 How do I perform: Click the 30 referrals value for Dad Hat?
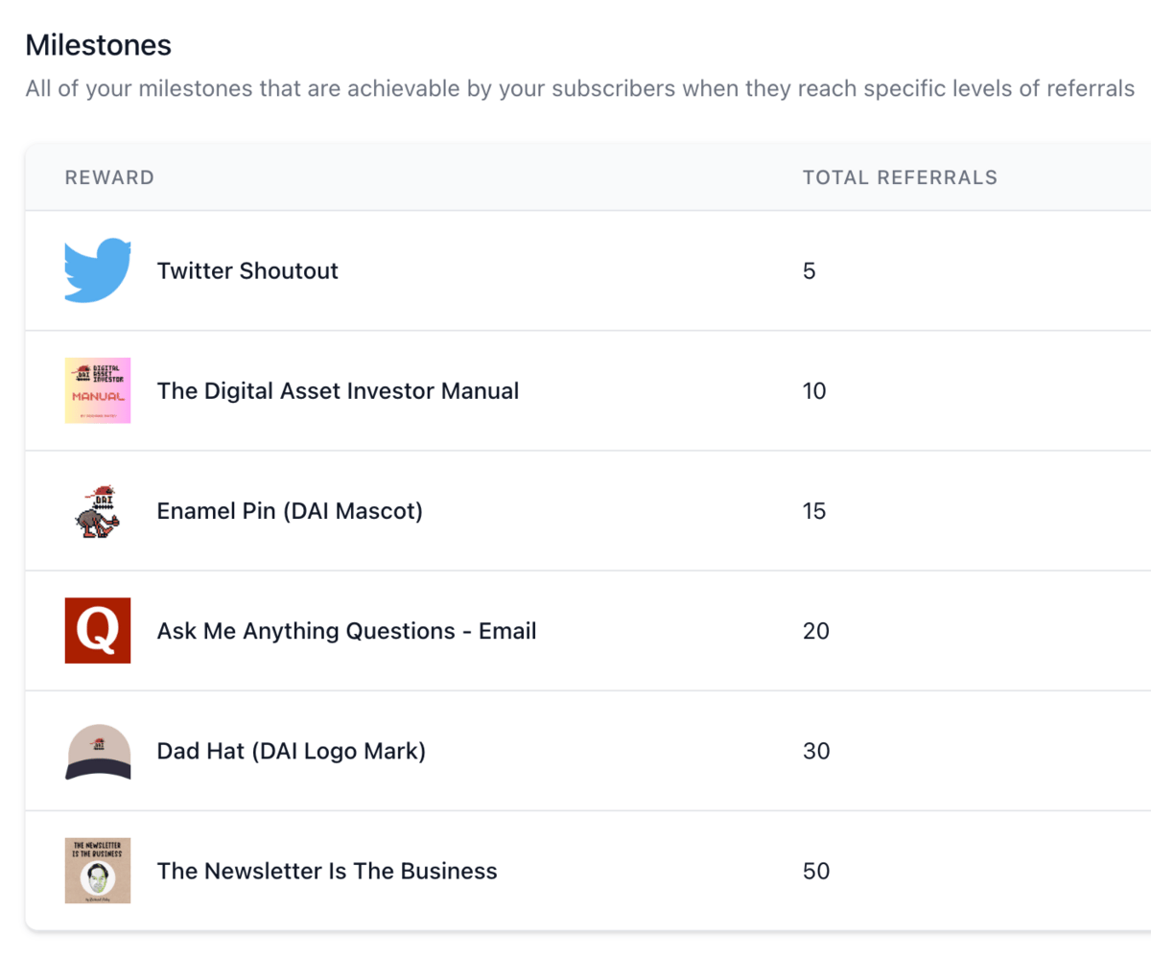coord(816,751)
